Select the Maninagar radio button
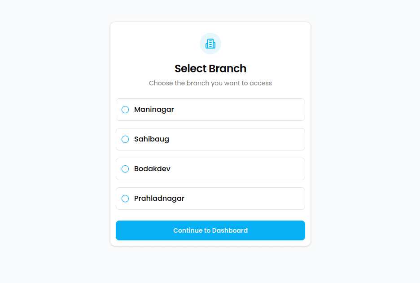 (125, 109)
